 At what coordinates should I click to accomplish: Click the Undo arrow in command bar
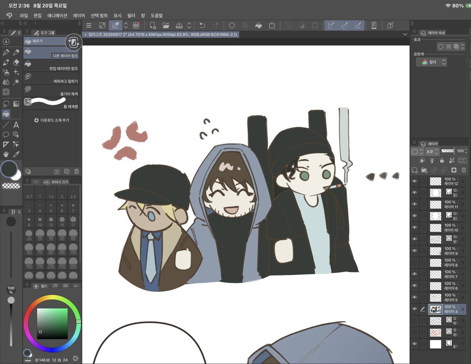(202, 26)
